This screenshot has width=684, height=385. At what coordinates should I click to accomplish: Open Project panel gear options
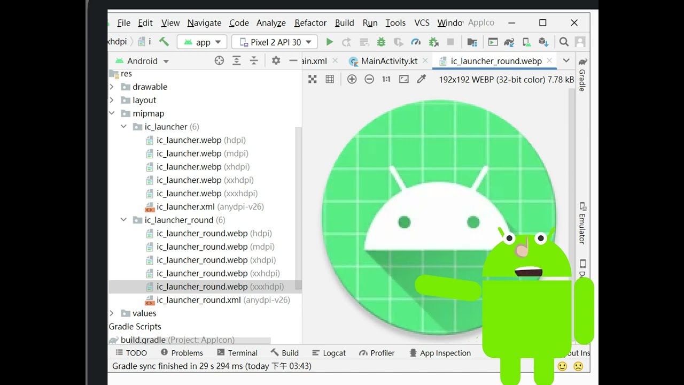point(276,61)
